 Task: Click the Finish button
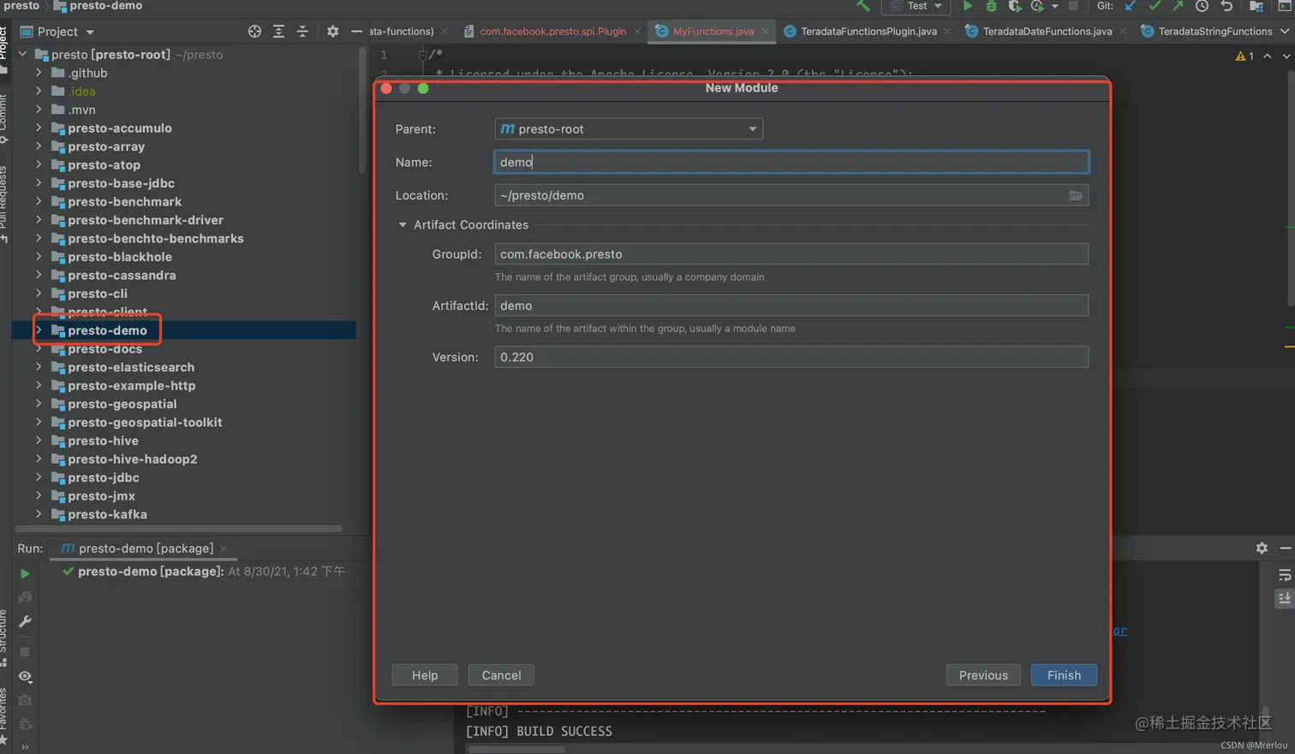(x=1064, y=675)
